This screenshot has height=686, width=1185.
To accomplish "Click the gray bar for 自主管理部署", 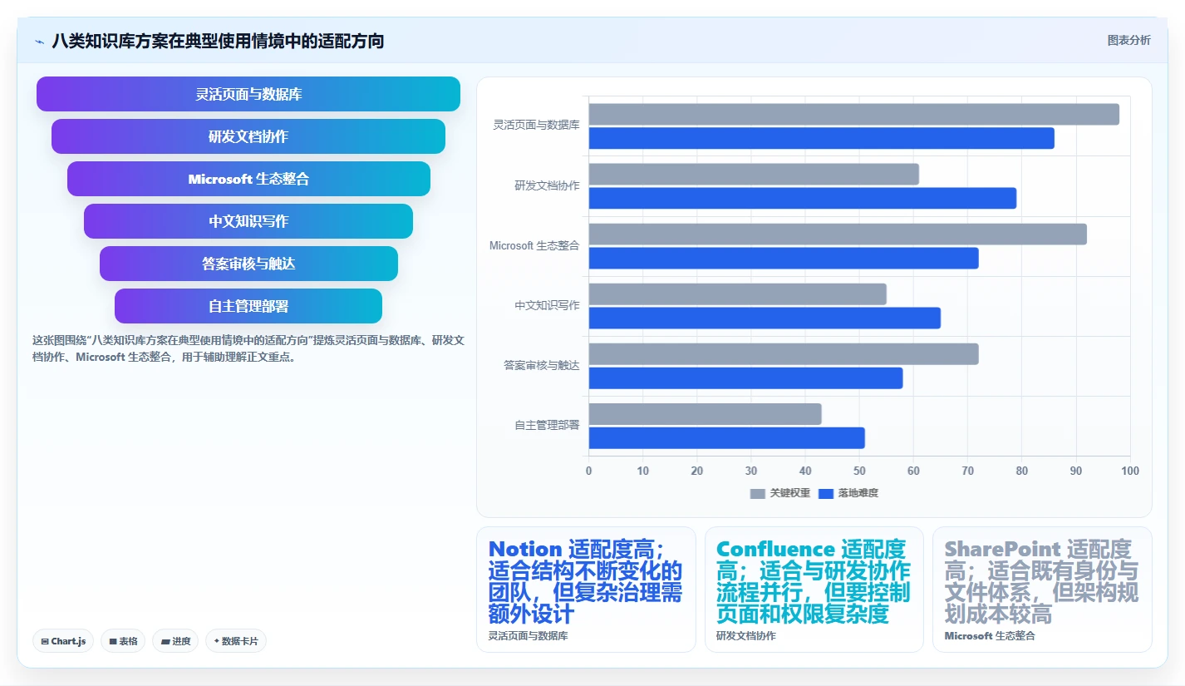I will [706, 414].
